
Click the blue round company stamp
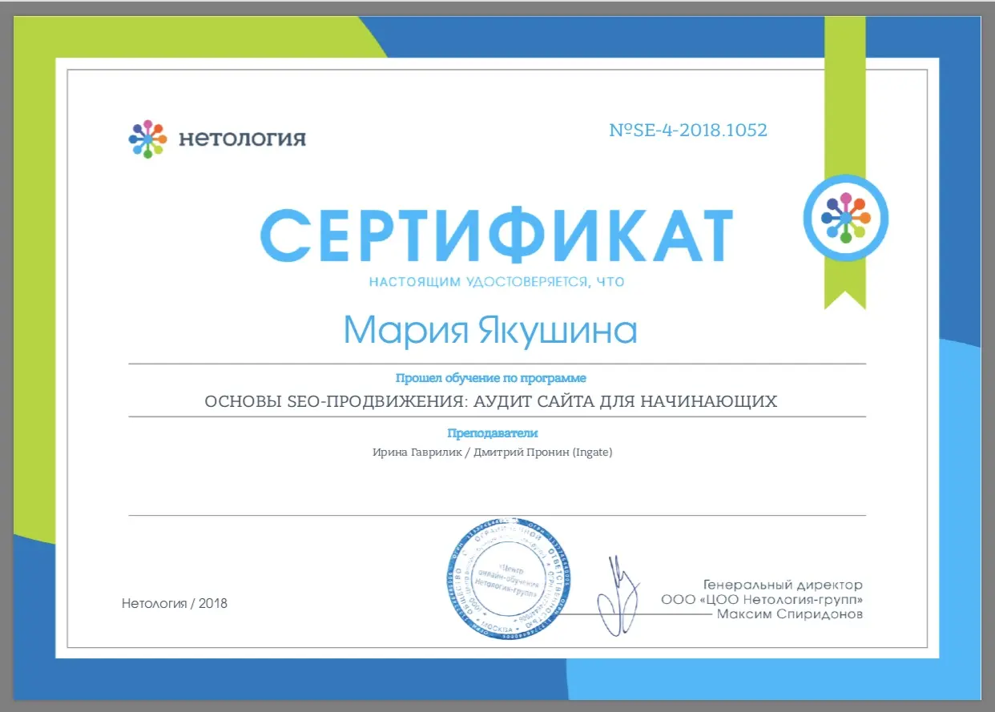pyautogui.click(x=507, y=580)
